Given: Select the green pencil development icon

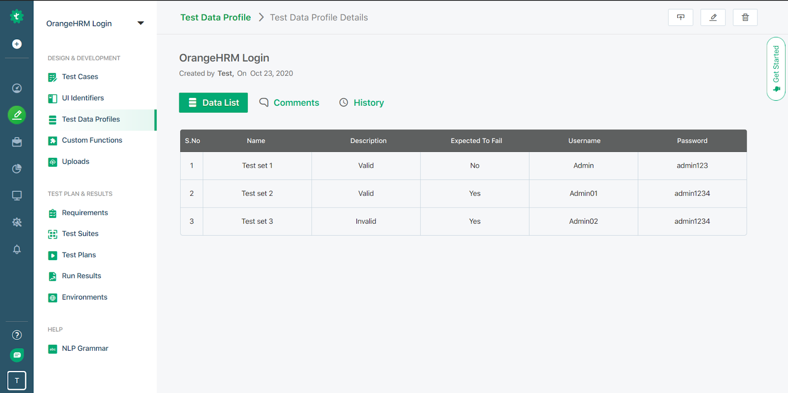Looking at the screenshot, I should (x=17, y=115).
